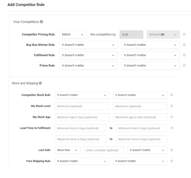Viewport: 191px width, 178px height.
Task: Click info icon at end of Buy Box Winner Rule row
Action: click(184, 45)
